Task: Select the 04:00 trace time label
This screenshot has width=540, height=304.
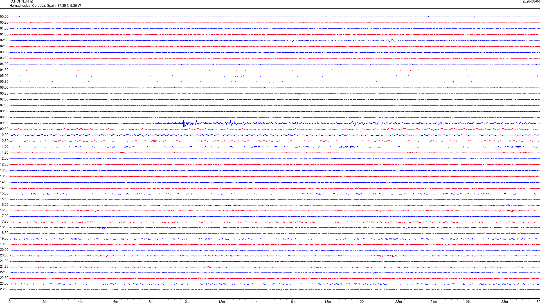Action: click(x=4, y=64)
